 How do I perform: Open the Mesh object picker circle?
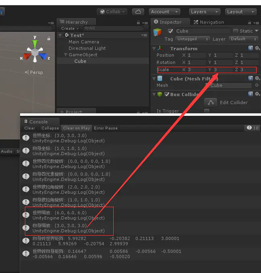[x=257, y=85]
